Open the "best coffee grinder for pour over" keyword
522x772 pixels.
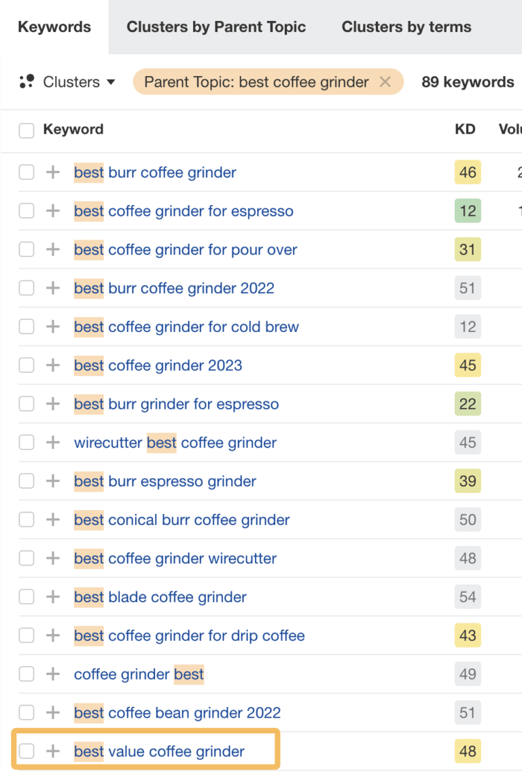point(186,250)
